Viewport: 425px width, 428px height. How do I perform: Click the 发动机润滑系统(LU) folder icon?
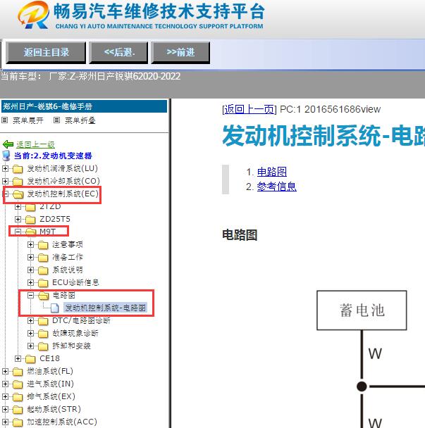click(x=18, y=169)
